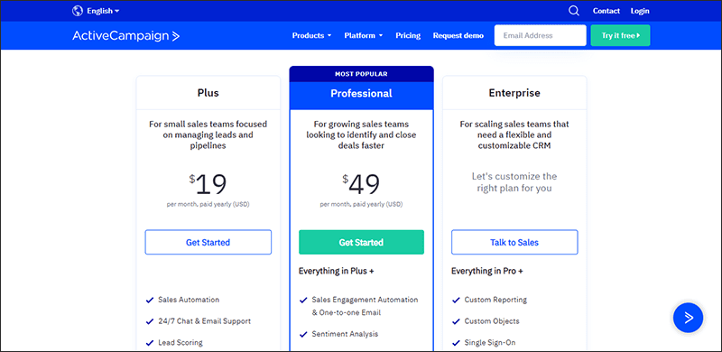
Task: Open the Request demo page
Action: (458, 35)
